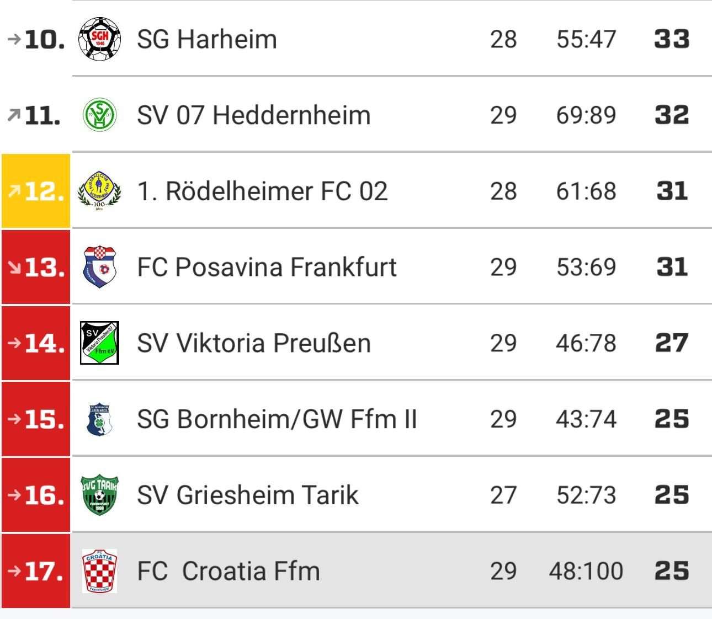Open SG Harheim club logo
This screenshot has width=712, height=619.
(99, 39)
